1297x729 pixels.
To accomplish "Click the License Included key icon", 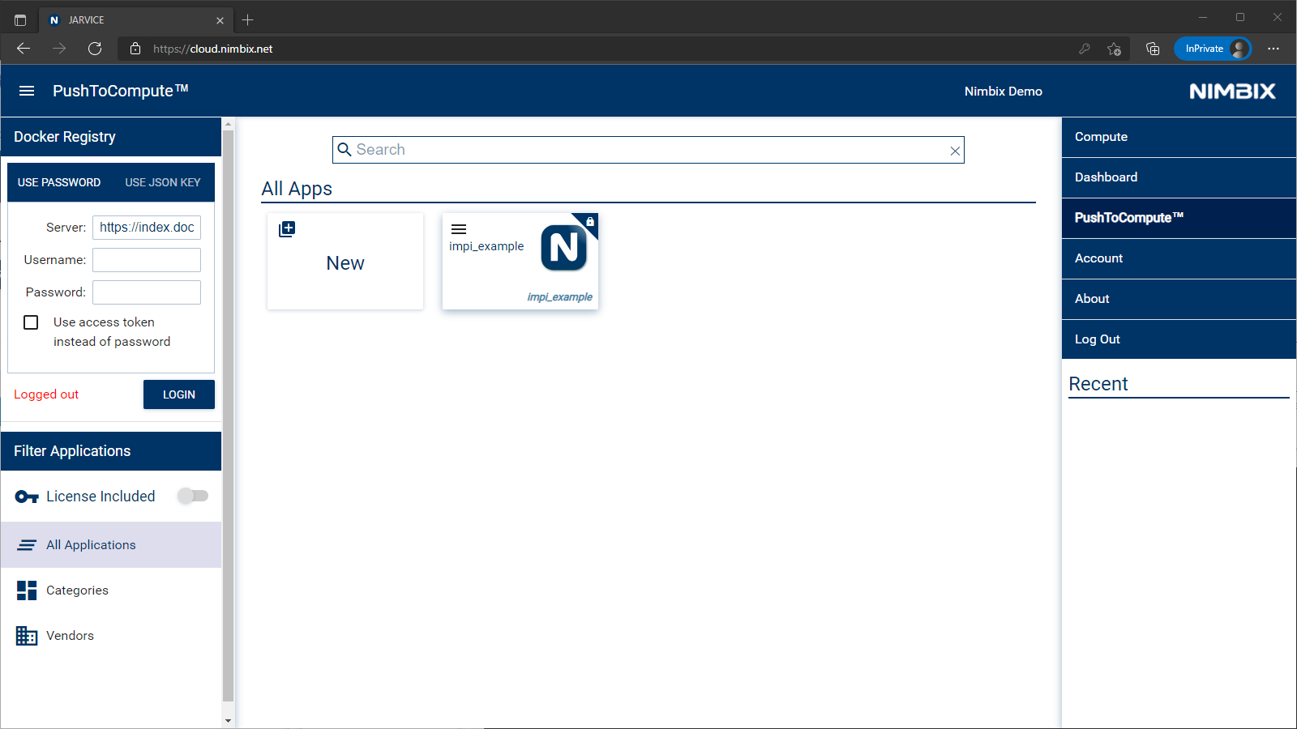I will click(x=27, y=497).
